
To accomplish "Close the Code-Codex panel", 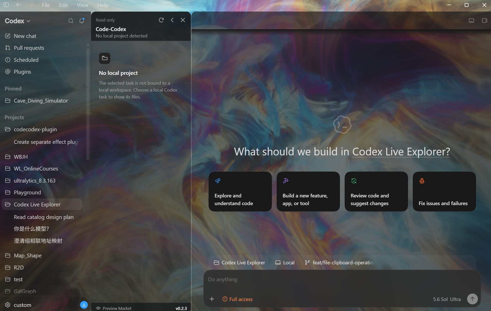I will pos(183,20).
